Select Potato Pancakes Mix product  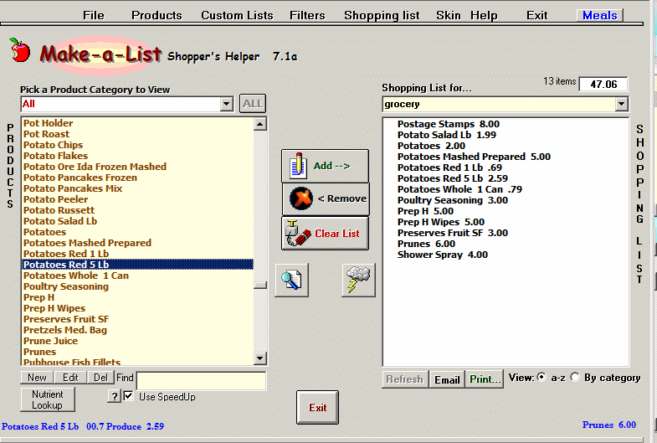coord(137,188)
